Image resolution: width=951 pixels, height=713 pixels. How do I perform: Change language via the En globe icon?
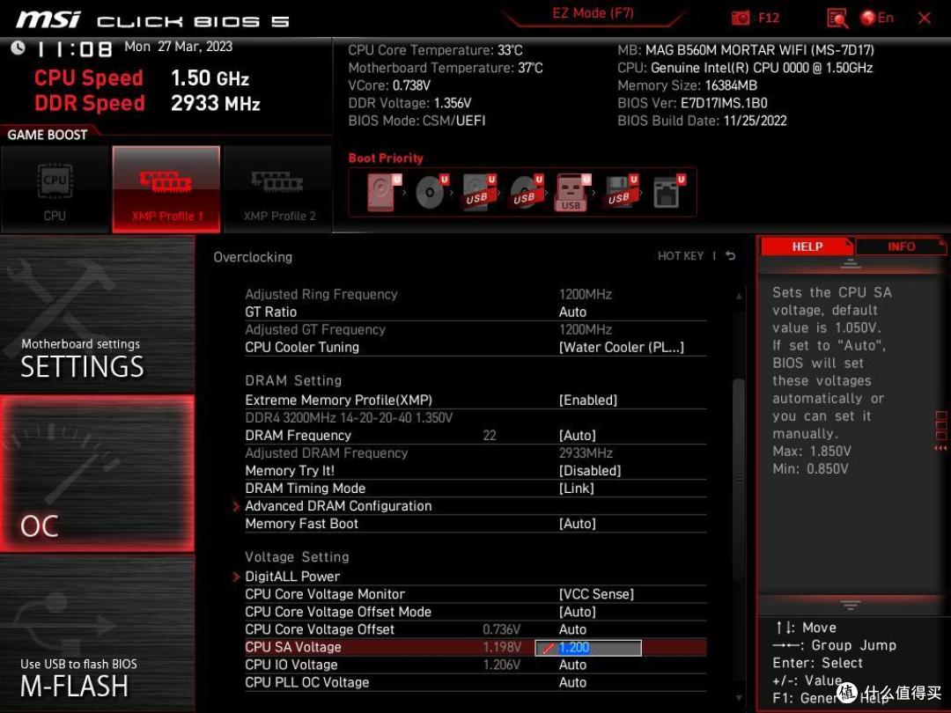(877, 18)
